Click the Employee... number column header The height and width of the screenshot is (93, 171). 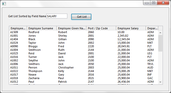point(18,28)
